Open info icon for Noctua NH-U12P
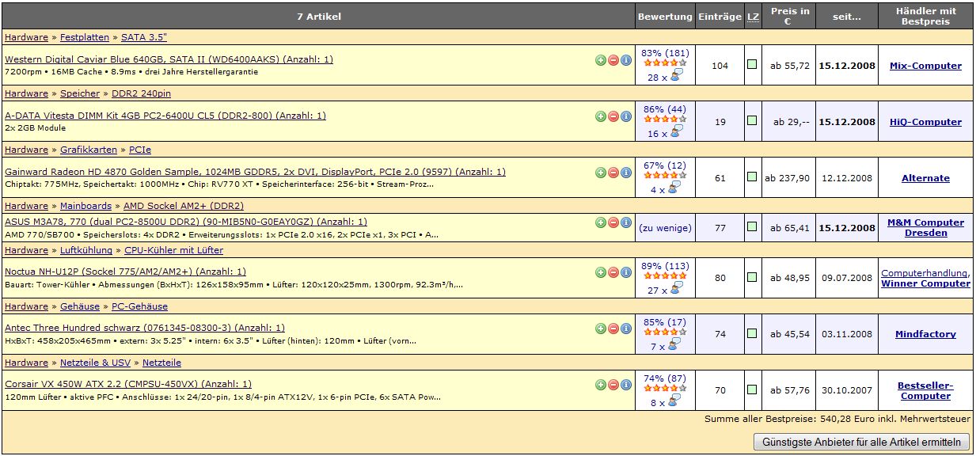This screenshot has height=456, width=976. click(626, 272)
